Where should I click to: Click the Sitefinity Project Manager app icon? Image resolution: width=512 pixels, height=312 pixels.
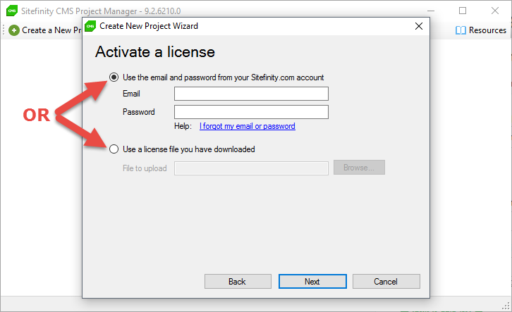pyautogui.click(x=12, y=11)
